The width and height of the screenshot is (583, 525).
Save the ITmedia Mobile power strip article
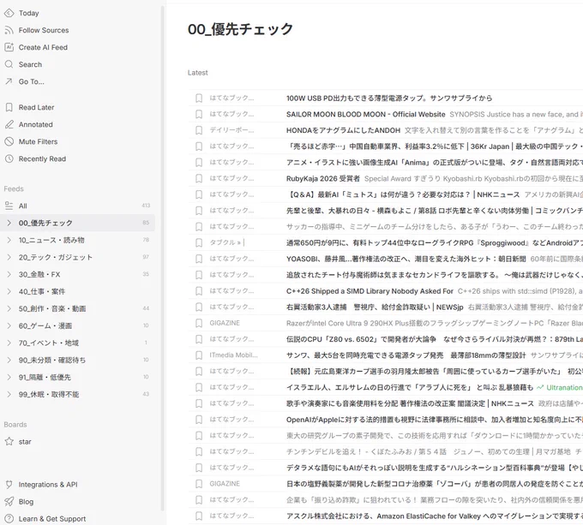pyautogui.click(x=199, y=355)
